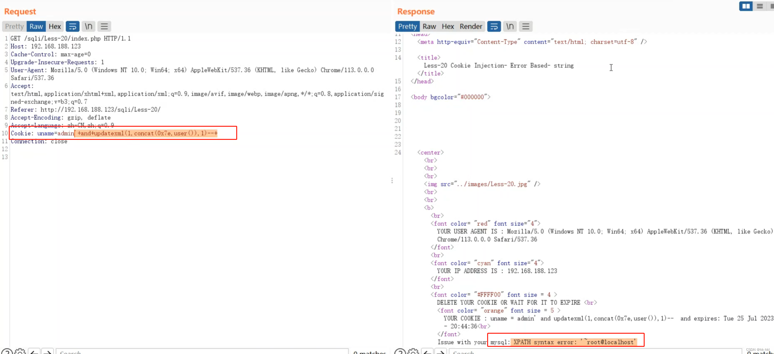The width and height of the screenshot is (774, 354).
Task: Go to next match in Request search
Action: (x=47, y=352)
